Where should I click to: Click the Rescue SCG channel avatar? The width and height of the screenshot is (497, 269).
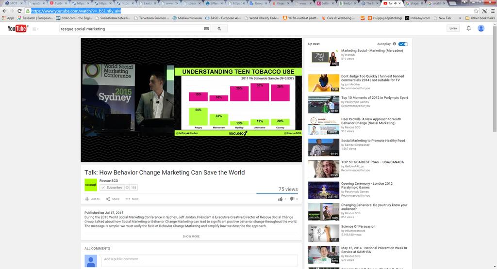[91, 185]
